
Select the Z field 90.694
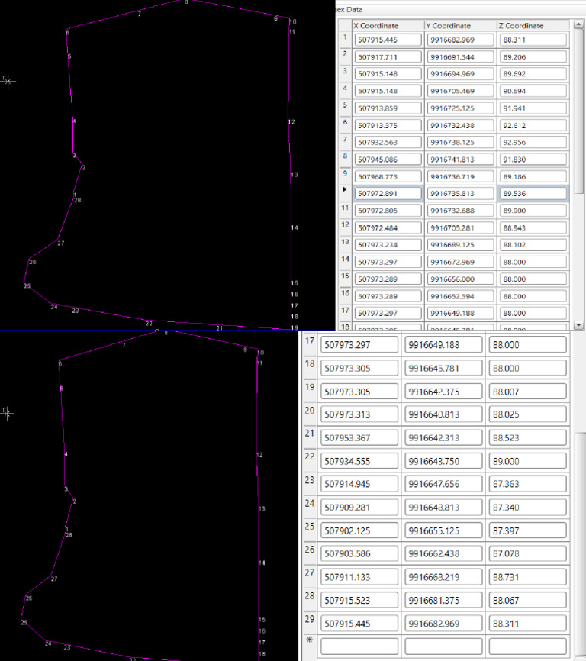tap(533, 91)
